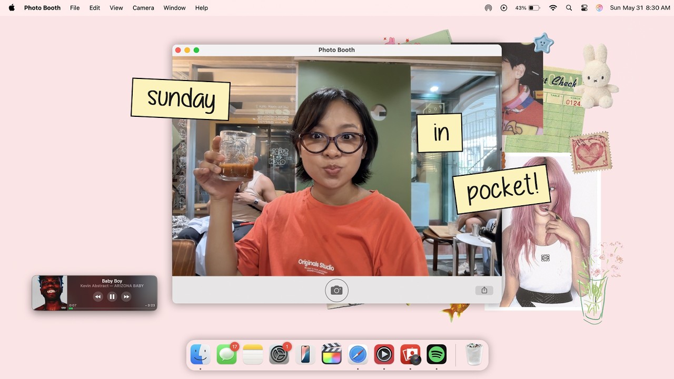Screen dimensions: 674x379
Task: Open the Edit menu
Action: (95, 8)
